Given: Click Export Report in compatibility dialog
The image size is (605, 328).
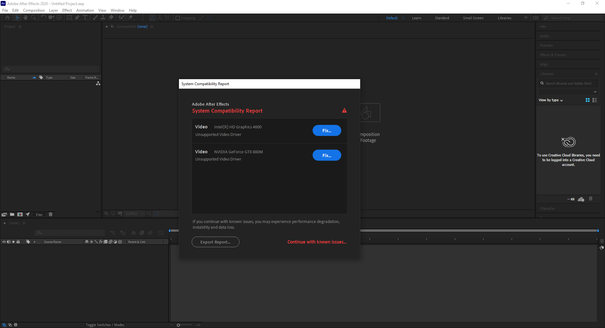Looking at the screenshot, I should coord(216,242).
